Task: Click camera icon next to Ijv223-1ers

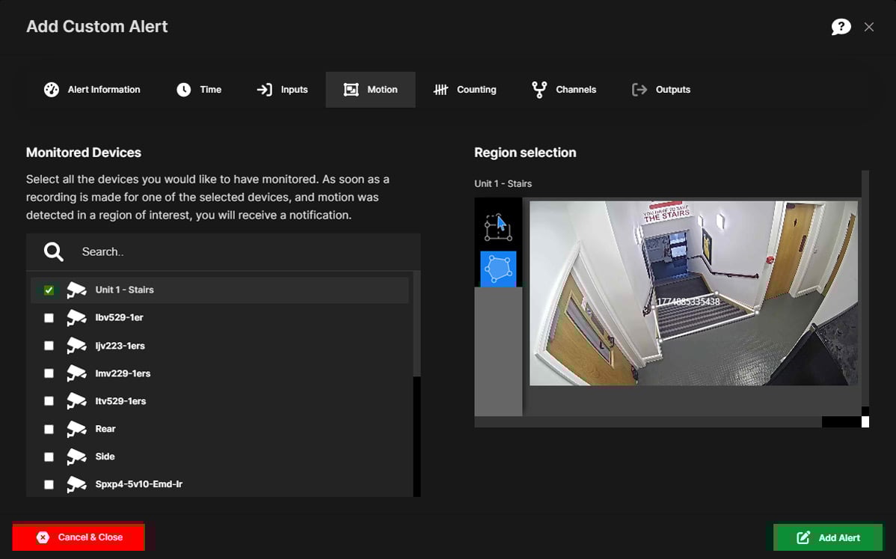Action: coord(76,346)
